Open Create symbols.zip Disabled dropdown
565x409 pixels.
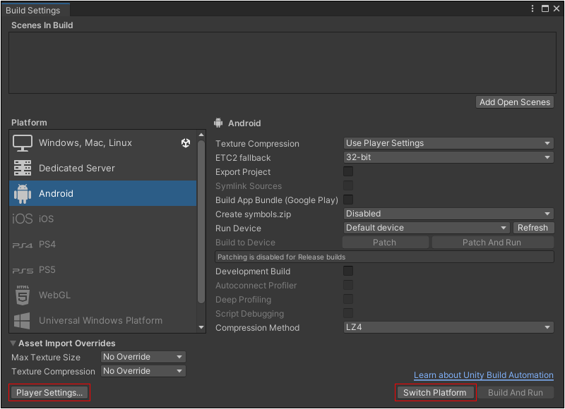coord(448,214)
